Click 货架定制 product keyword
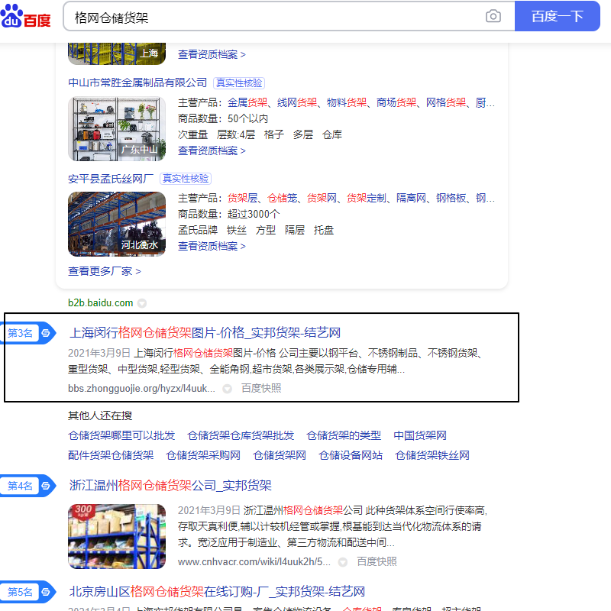 point(367,199)
